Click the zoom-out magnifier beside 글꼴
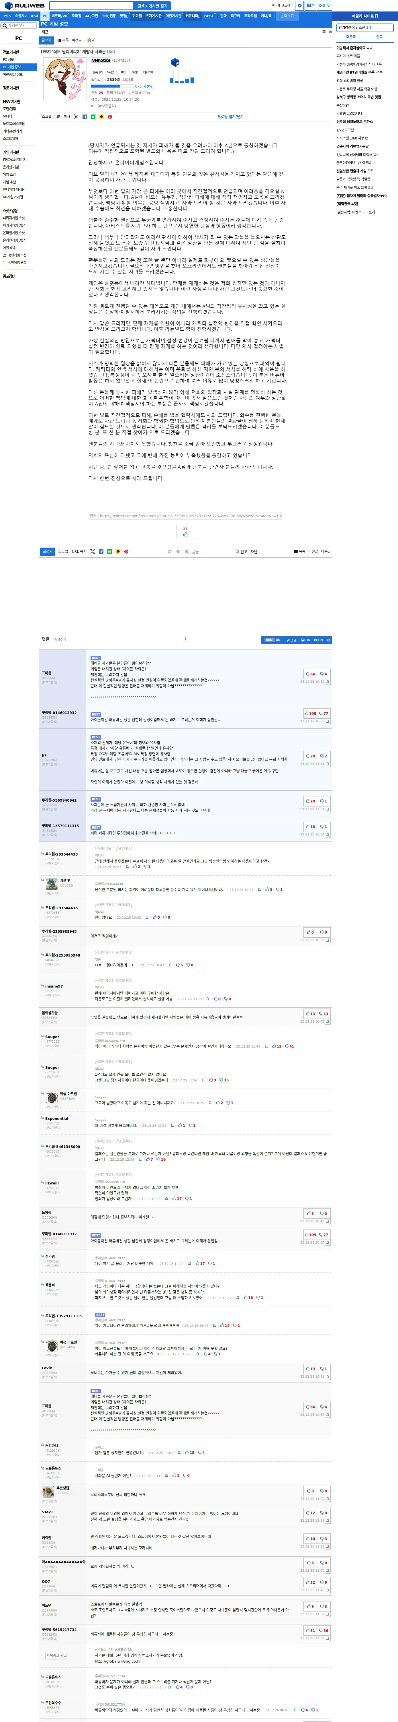Image resolution: width=398 pixels, height=1722 pixels. [x=187, y=552]
